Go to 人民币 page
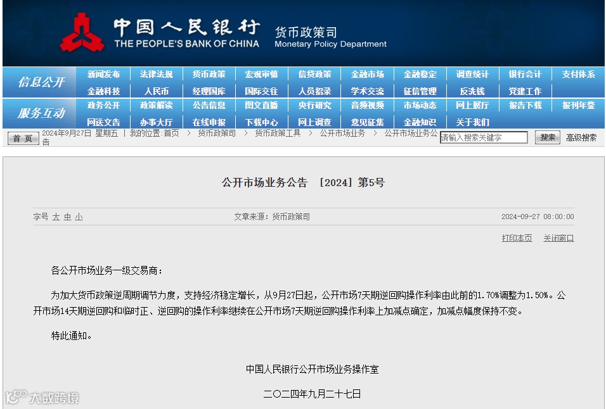This screenshot has height=409, width=606. point(156,91)
